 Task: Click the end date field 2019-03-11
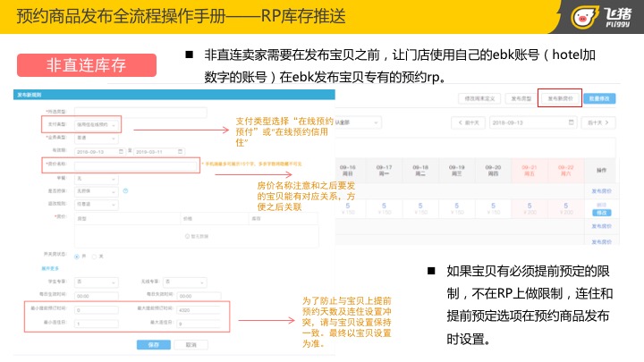159,151
